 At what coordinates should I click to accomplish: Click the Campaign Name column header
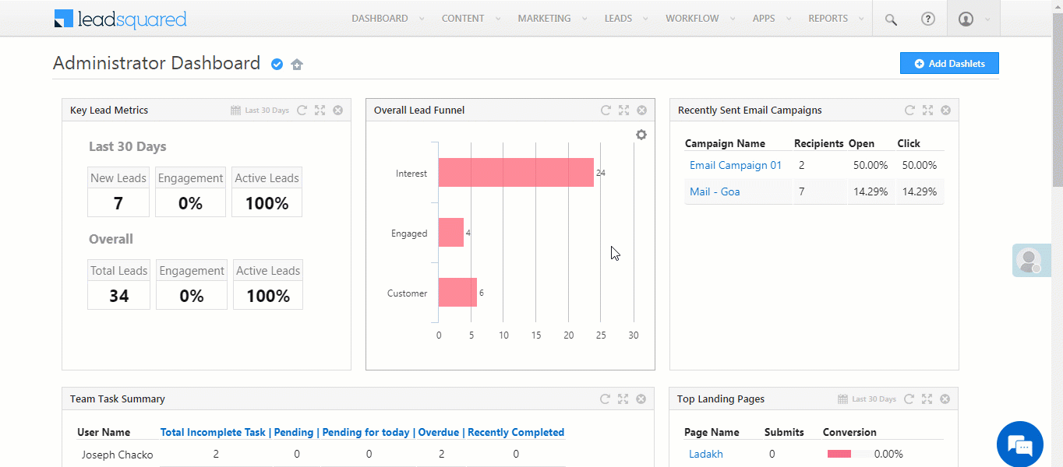[x=725, y=143]
